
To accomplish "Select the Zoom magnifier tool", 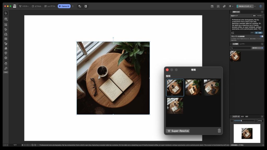I will click(6, 68).
